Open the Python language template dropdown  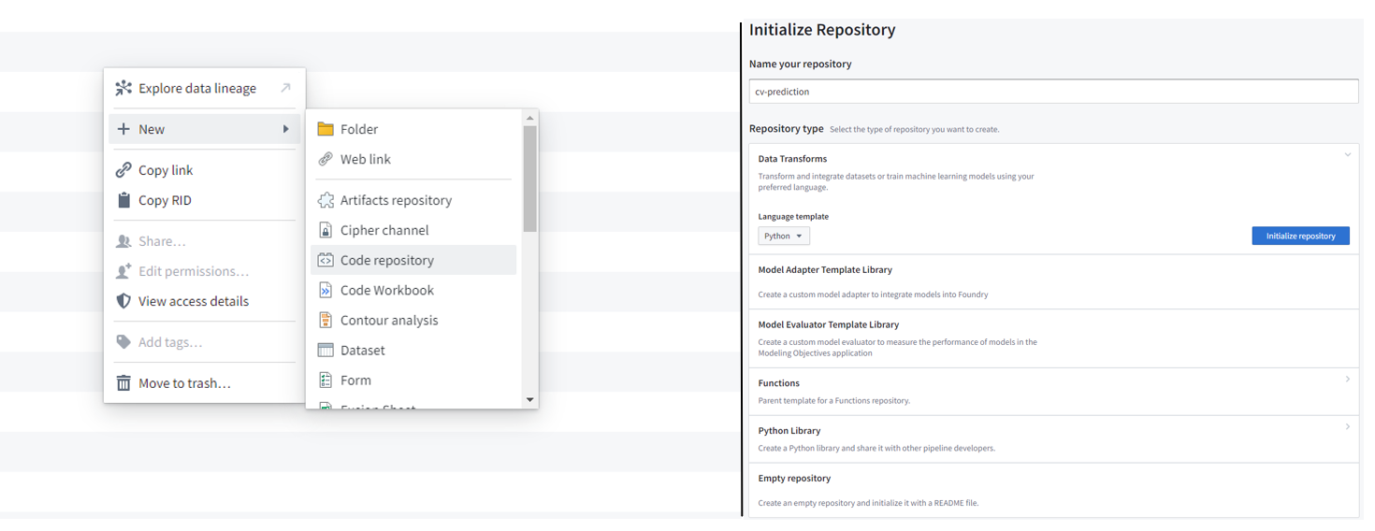click(784, 236)
